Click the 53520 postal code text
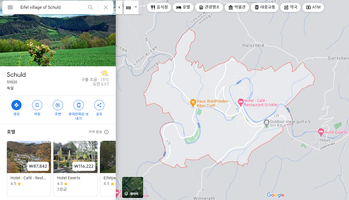The image size is (349, 200). pos(12,82)
